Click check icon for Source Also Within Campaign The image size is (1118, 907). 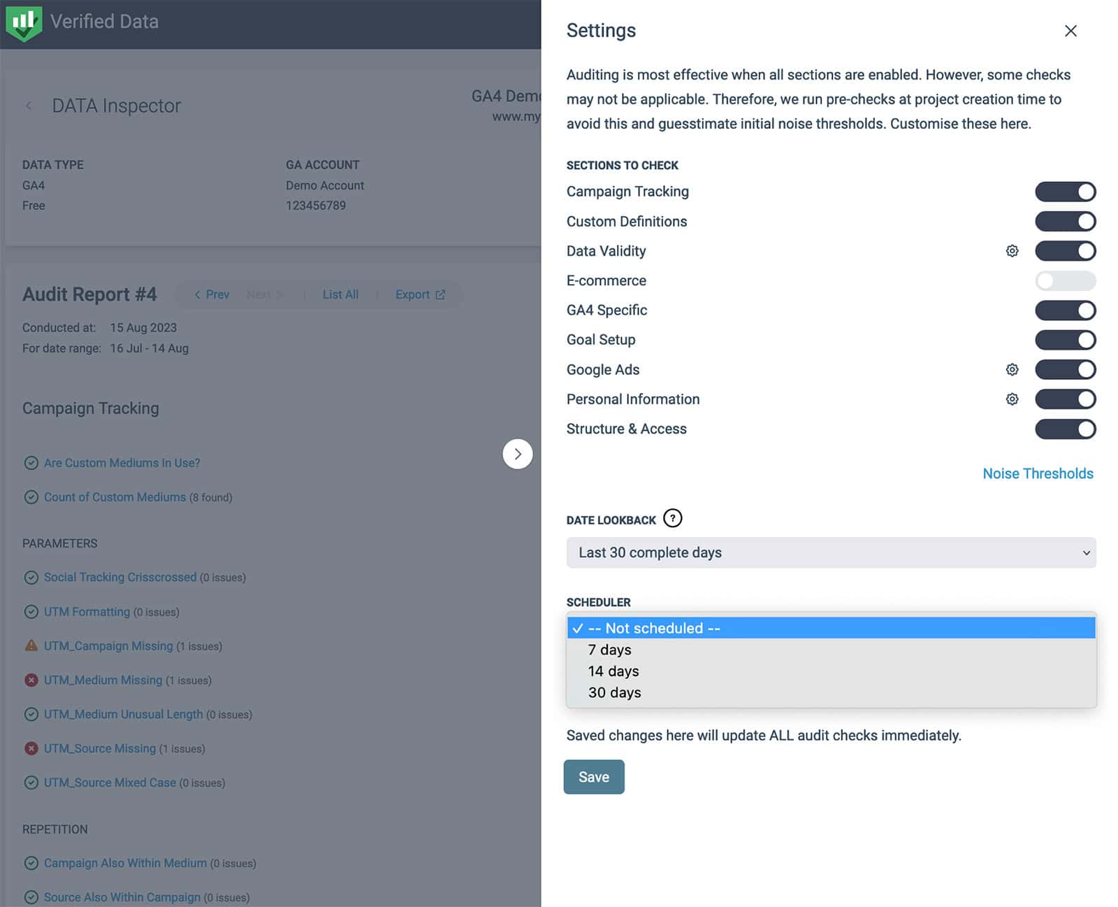(x=31, y=897)
